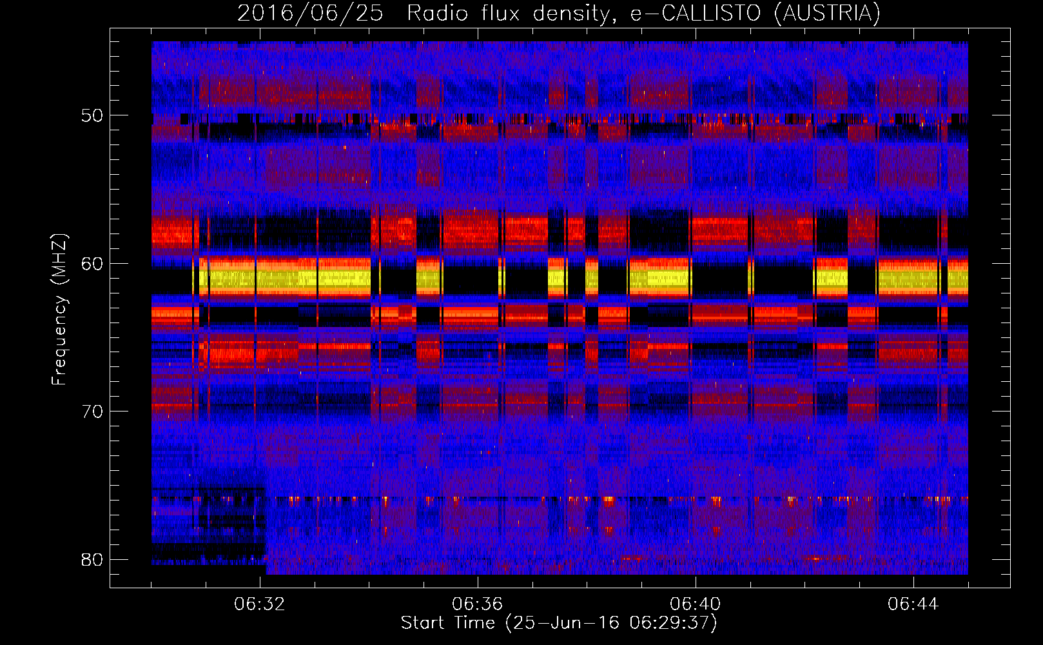The image size is (1043, 645).
Task: Click the '06:32' time tick label
Action: [x=260, y=604]
